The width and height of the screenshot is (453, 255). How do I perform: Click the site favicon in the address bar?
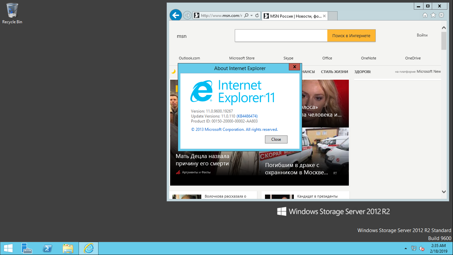point(197,15)
